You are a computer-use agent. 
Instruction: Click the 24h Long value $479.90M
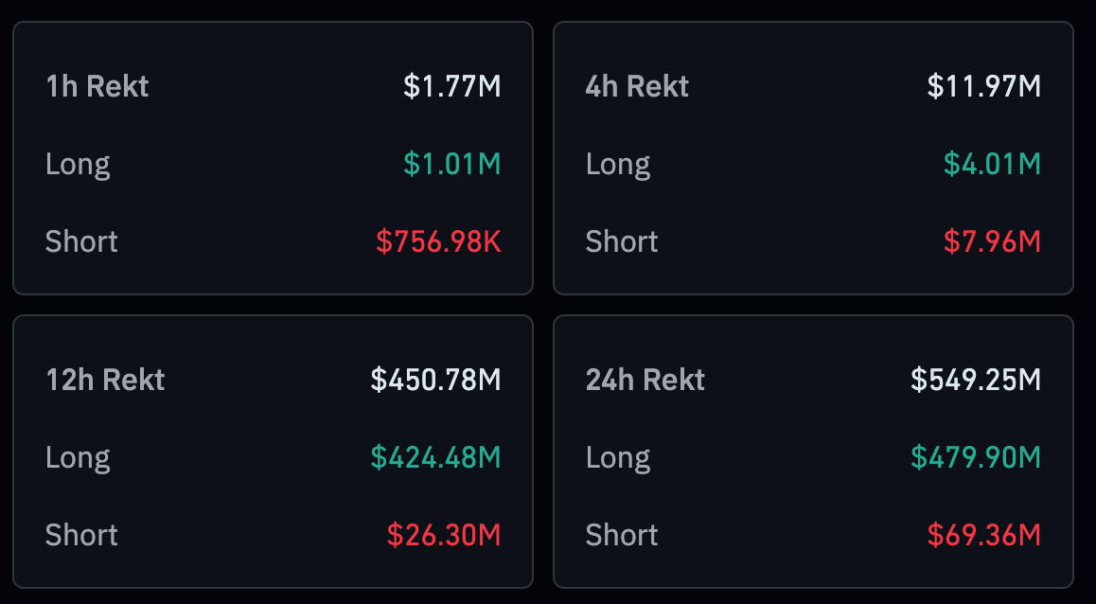click(x=976, y=458)
